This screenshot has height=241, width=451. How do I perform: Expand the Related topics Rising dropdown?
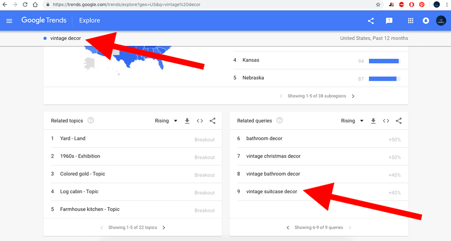(x=166, y=121)
